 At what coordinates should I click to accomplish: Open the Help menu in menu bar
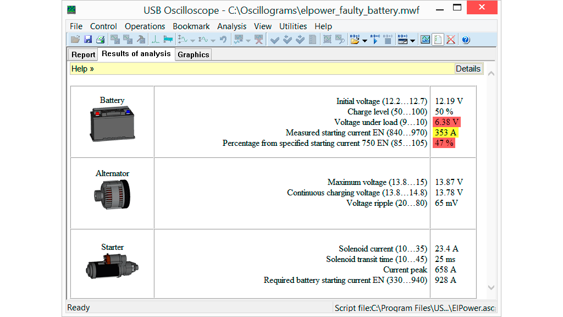point(323,26)
